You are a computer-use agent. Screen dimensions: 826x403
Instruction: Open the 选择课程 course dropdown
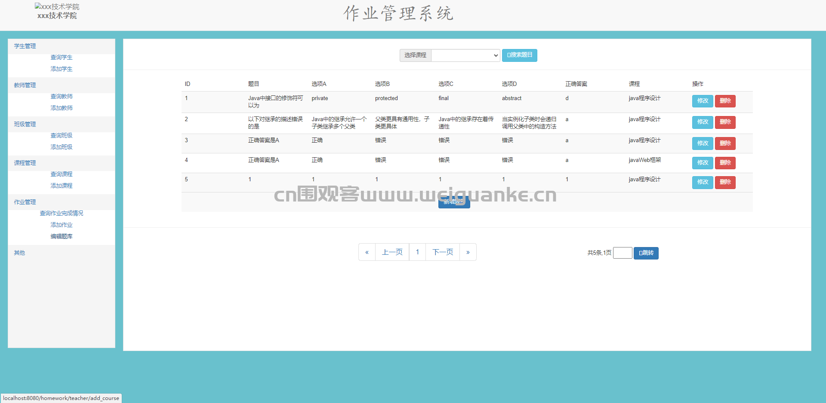(465, 55)
